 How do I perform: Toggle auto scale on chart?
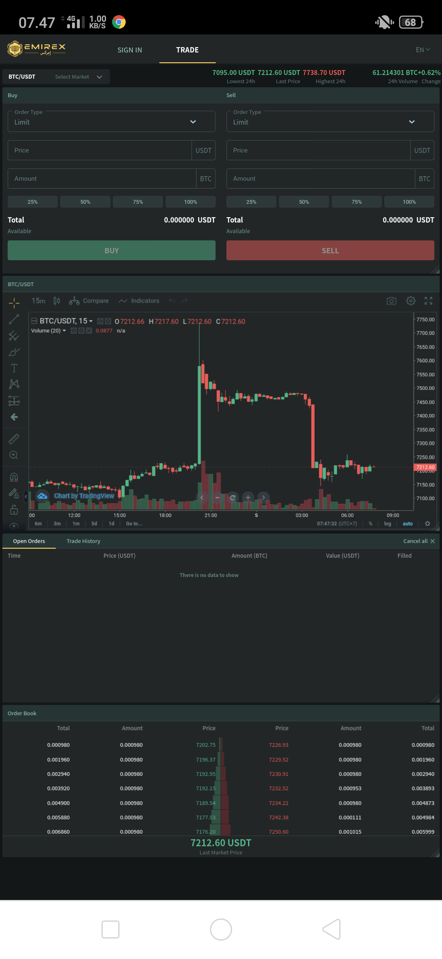408,524
